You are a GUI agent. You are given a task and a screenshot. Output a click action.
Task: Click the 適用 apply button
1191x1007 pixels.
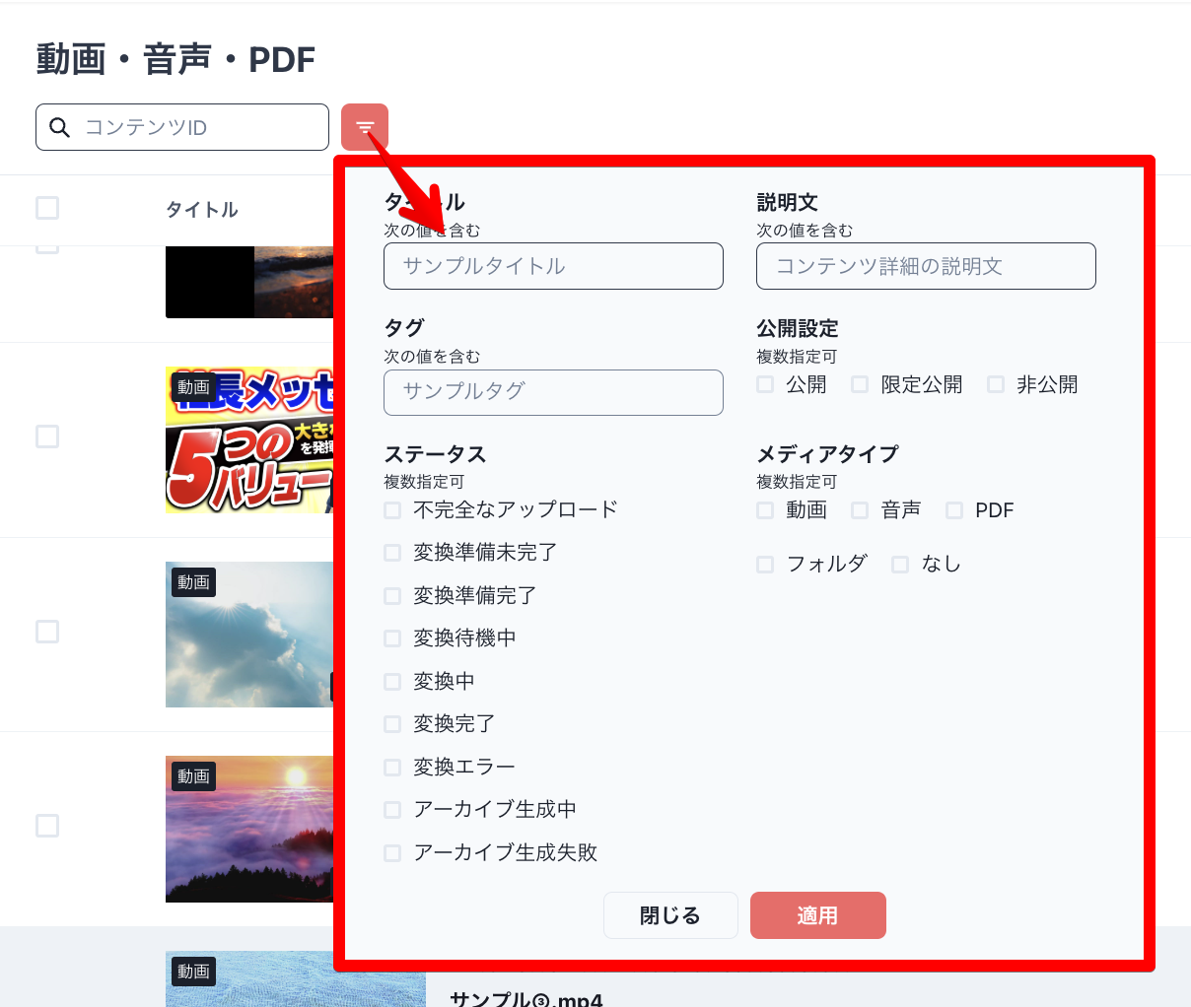pos(818,914)
